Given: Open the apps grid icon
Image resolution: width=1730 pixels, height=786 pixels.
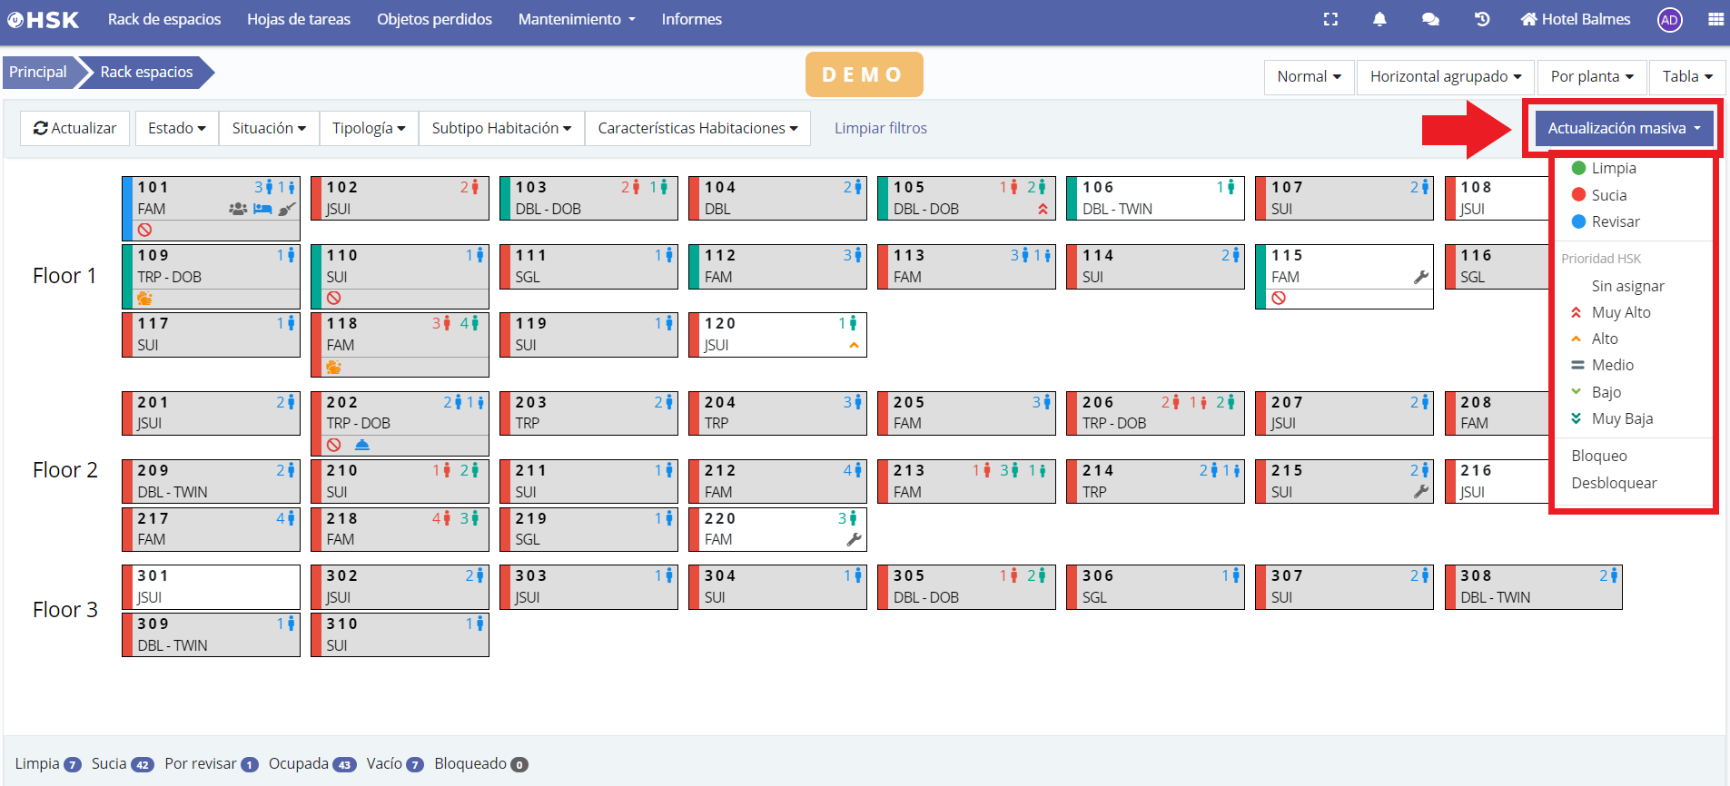Looking at the screenshot, I should pos(1715,19).
